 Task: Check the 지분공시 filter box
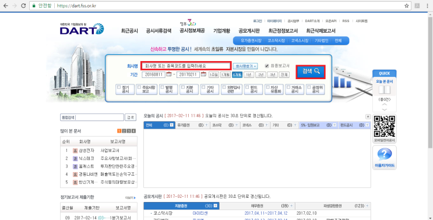tap(183, 87)
